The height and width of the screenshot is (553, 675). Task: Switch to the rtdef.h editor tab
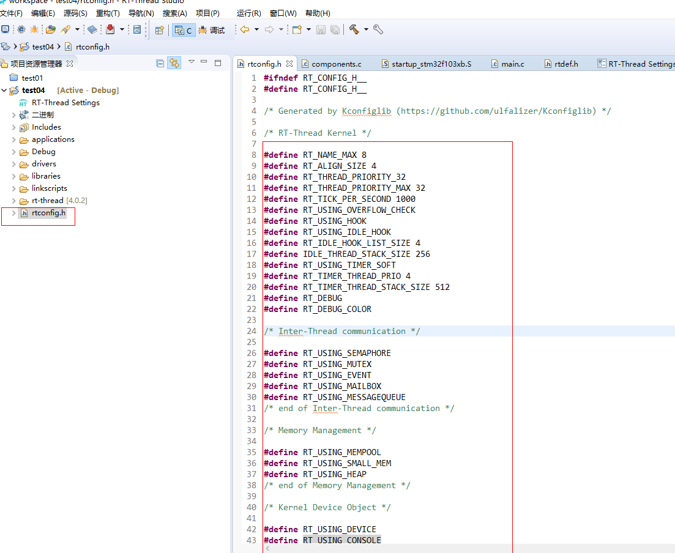point(561,64)
